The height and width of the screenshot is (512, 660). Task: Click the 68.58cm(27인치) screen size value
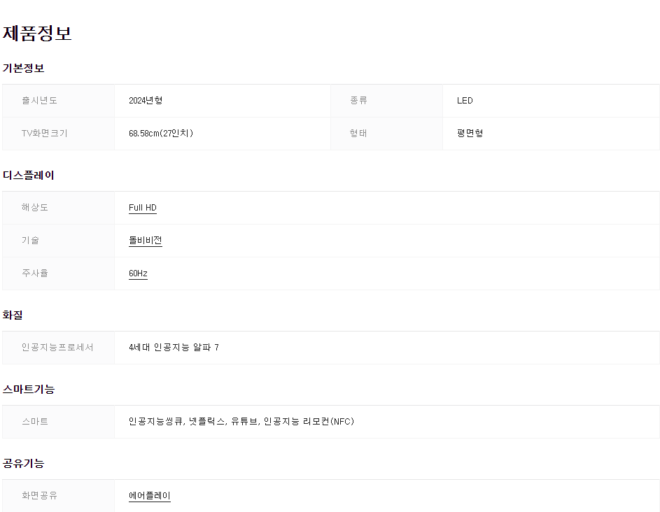161,134
